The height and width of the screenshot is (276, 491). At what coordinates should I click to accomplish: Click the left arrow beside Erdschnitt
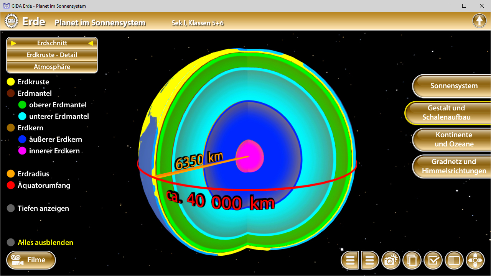[91, 43]
